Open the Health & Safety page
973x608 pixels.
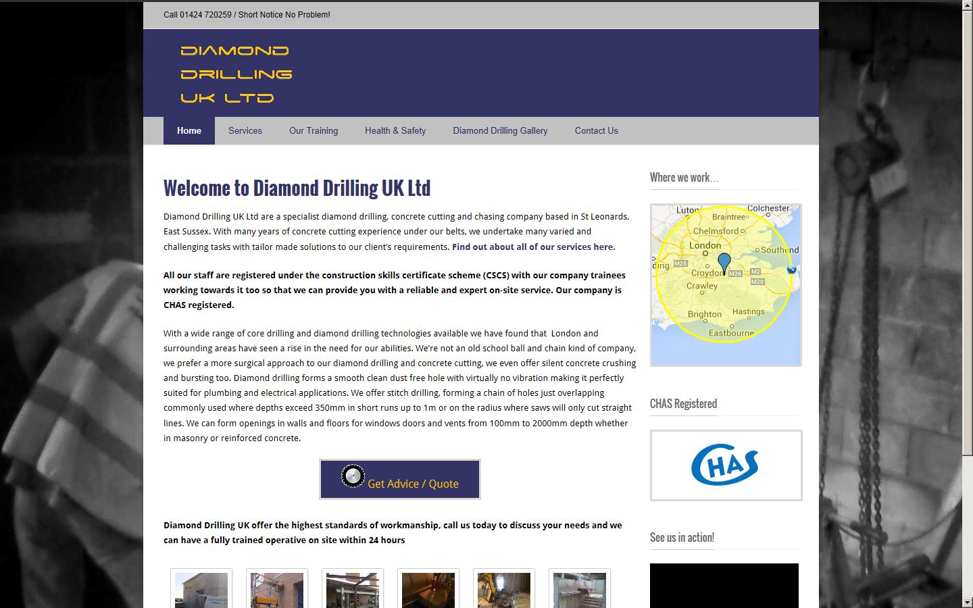tap(395, 130)
